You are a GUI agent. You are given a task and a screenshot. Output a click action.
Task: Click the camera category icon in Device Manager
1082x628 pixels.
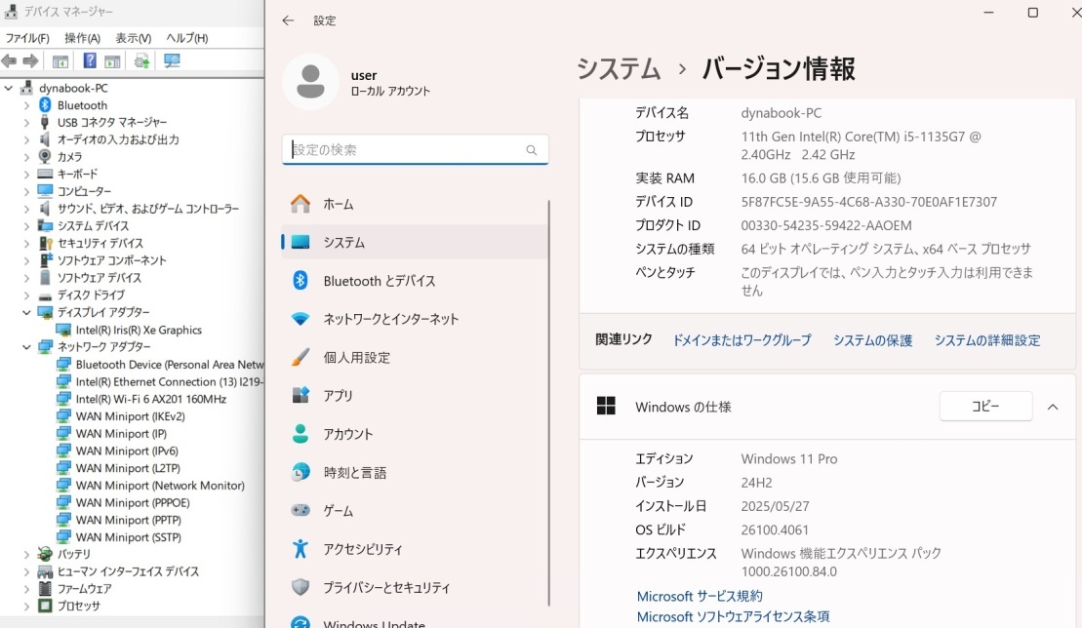[x=45, y=156]
